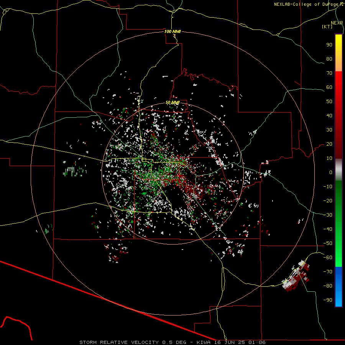Select the -90 scale label
The width and height of the screenshot is (345, 345).
328,300
